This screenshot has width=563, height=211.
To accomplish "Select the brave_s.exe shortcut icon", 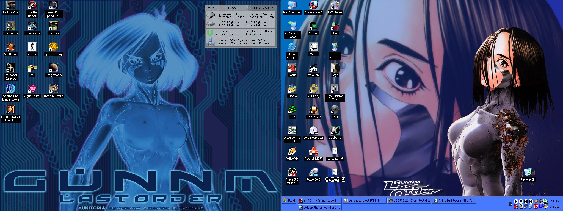I will click(x=10, y=93).
